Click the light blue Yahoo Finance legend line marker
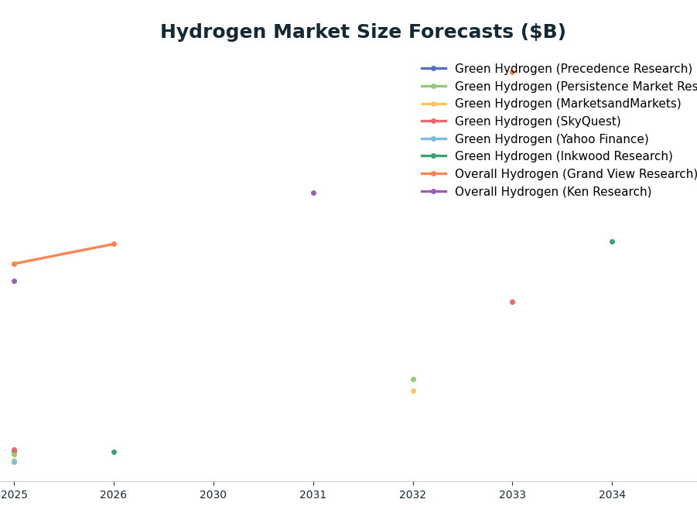Viewport: 697px width, 523px height. coord(434,138)
